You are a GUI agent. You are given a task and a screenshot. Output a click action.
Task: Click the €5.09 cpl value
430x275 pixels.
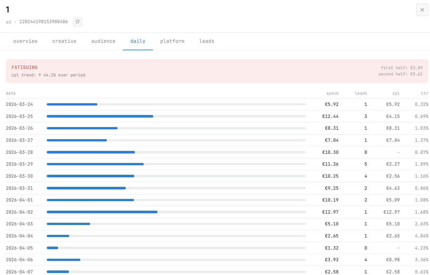coord(393,200)
